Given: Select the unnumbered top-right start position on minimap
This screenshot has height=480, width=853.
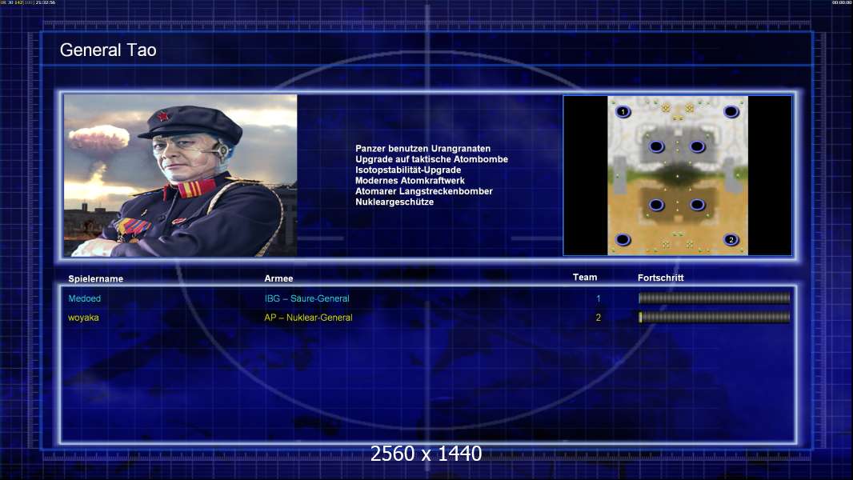Looking at the screenshot, I should click(x=731, y=112).
